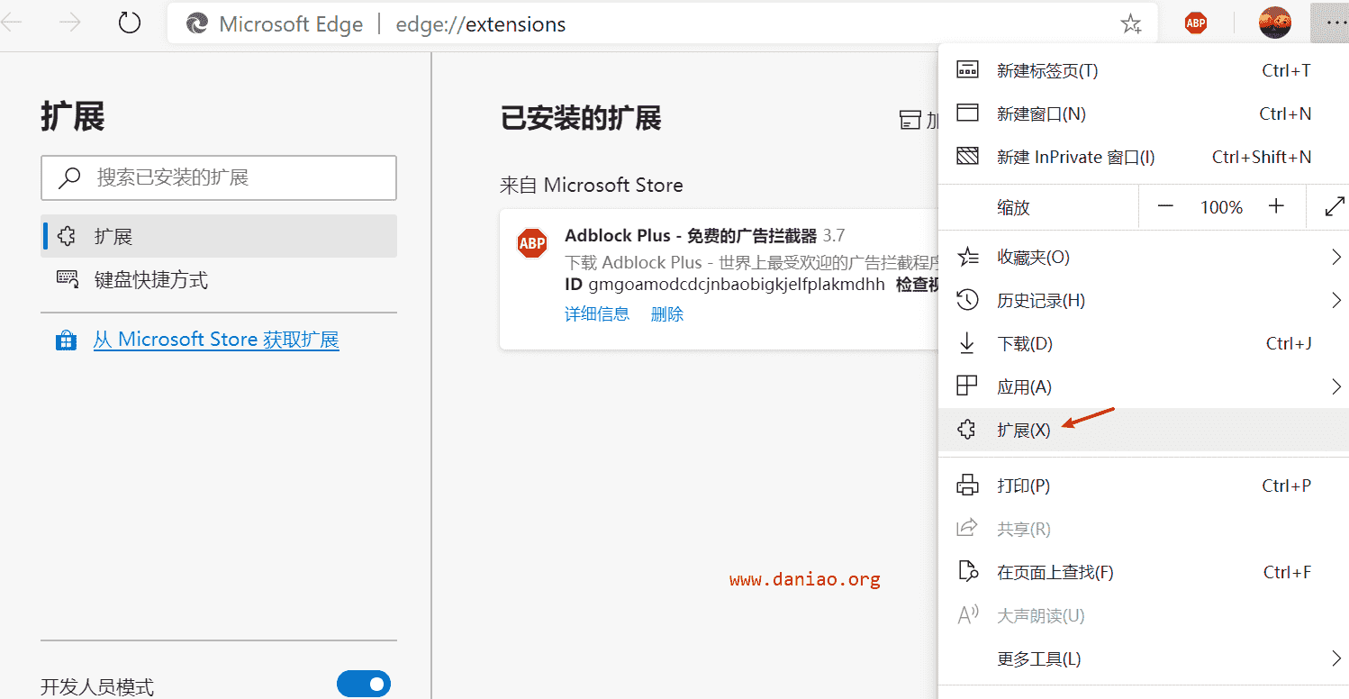
Task: Select 共享(R) menu item
Action: (x=1144, y=529)
